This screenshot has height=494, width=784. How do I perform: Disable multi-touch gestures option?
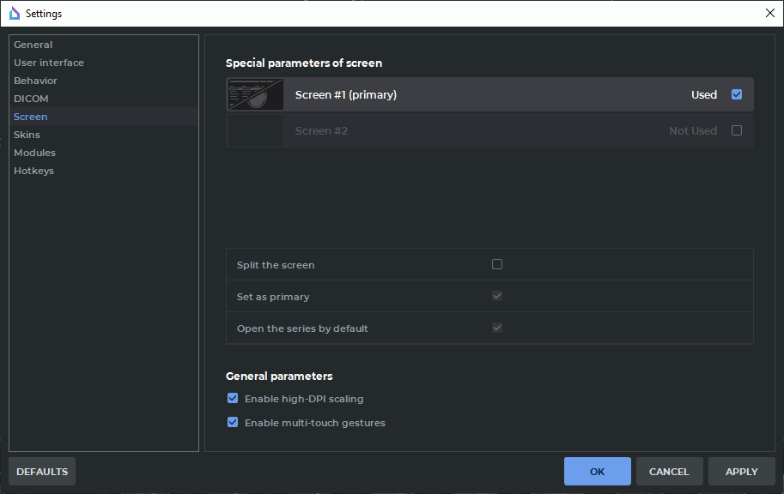[x=233, y=423]
